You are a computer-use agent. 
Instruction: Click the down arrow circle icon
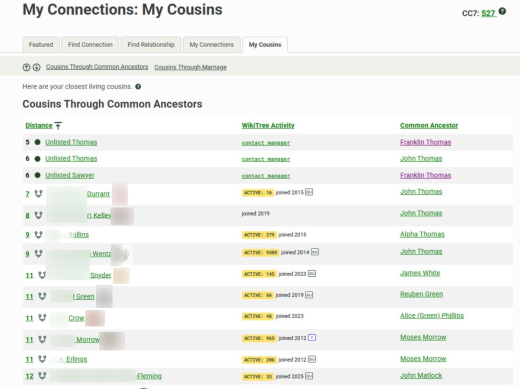click(36, 67)
